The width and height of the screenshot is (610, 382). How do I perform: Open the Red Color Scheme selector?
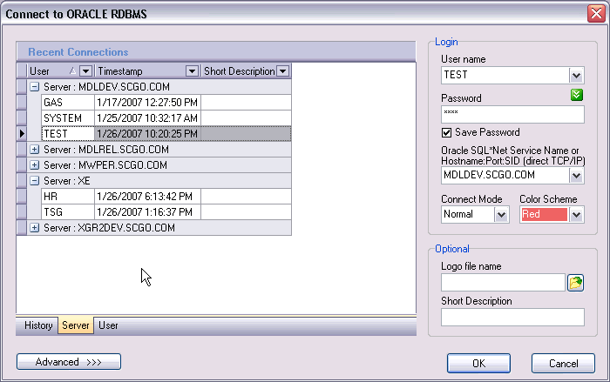[575, 214]
